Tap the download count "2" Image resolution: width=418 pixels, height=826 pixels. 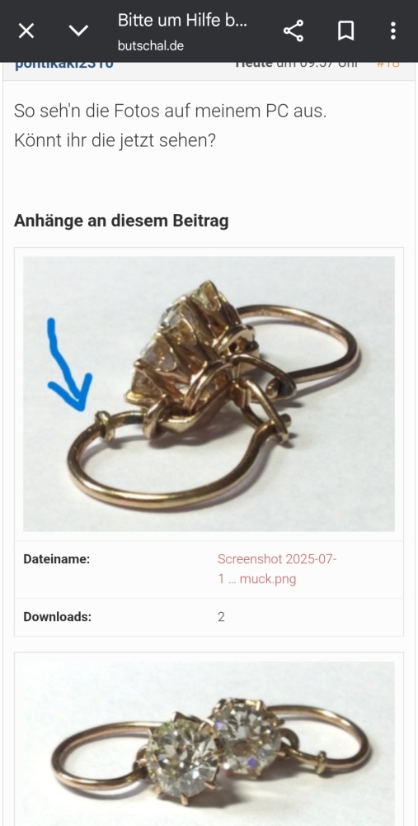[221, 617]
